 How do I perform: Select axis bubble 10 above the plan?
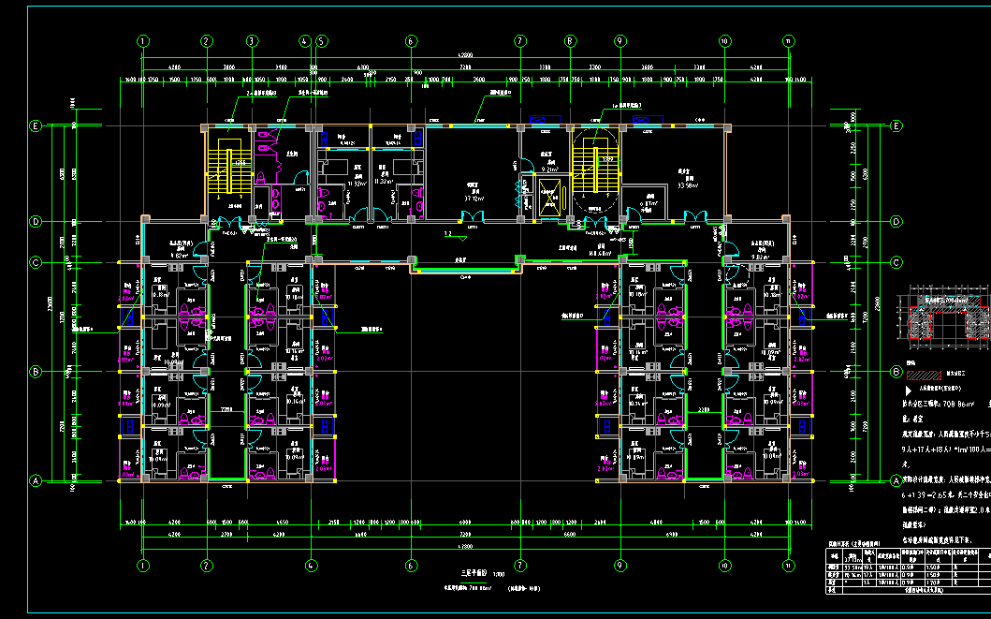[x=725, y=41]
